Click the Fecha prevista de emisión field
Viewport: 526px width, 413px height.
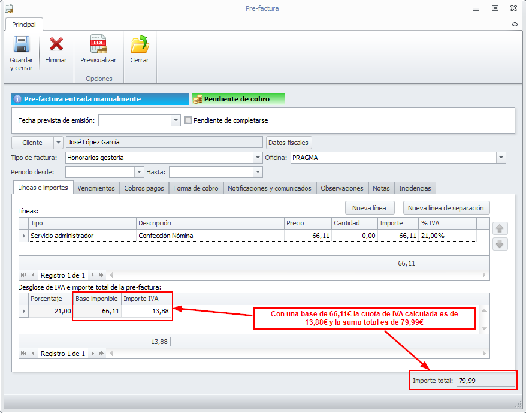click(x=135, y=120)
